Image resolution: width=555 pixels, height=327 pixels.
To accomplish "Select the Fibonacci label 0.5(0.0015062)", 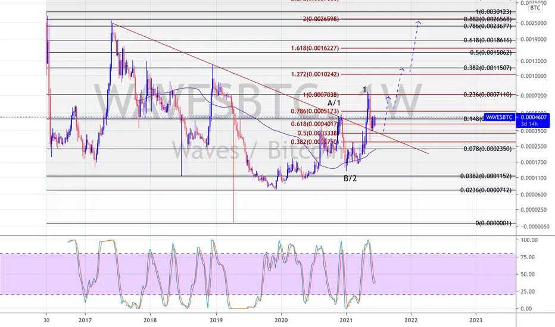I will 491,52.
